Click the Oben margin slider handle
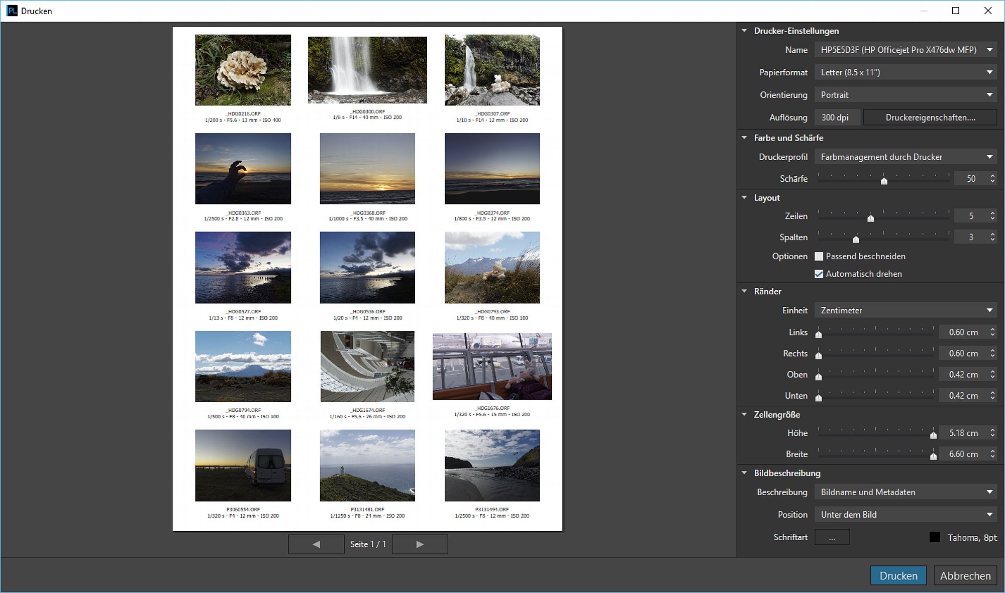Viewport: 1005px width, 593px height. [819, 377]
